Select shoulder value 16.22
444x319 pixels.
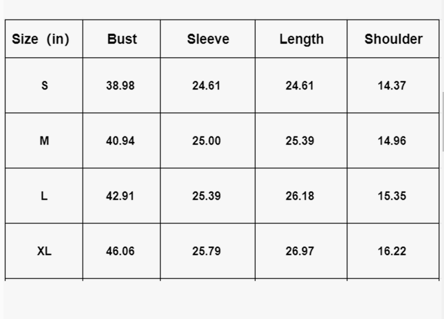pos(392,251)
